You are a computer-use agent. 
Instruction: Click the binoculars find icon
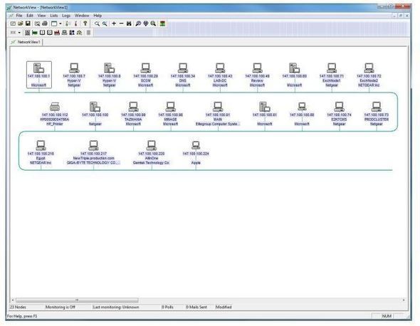click(x=129, y=23)
